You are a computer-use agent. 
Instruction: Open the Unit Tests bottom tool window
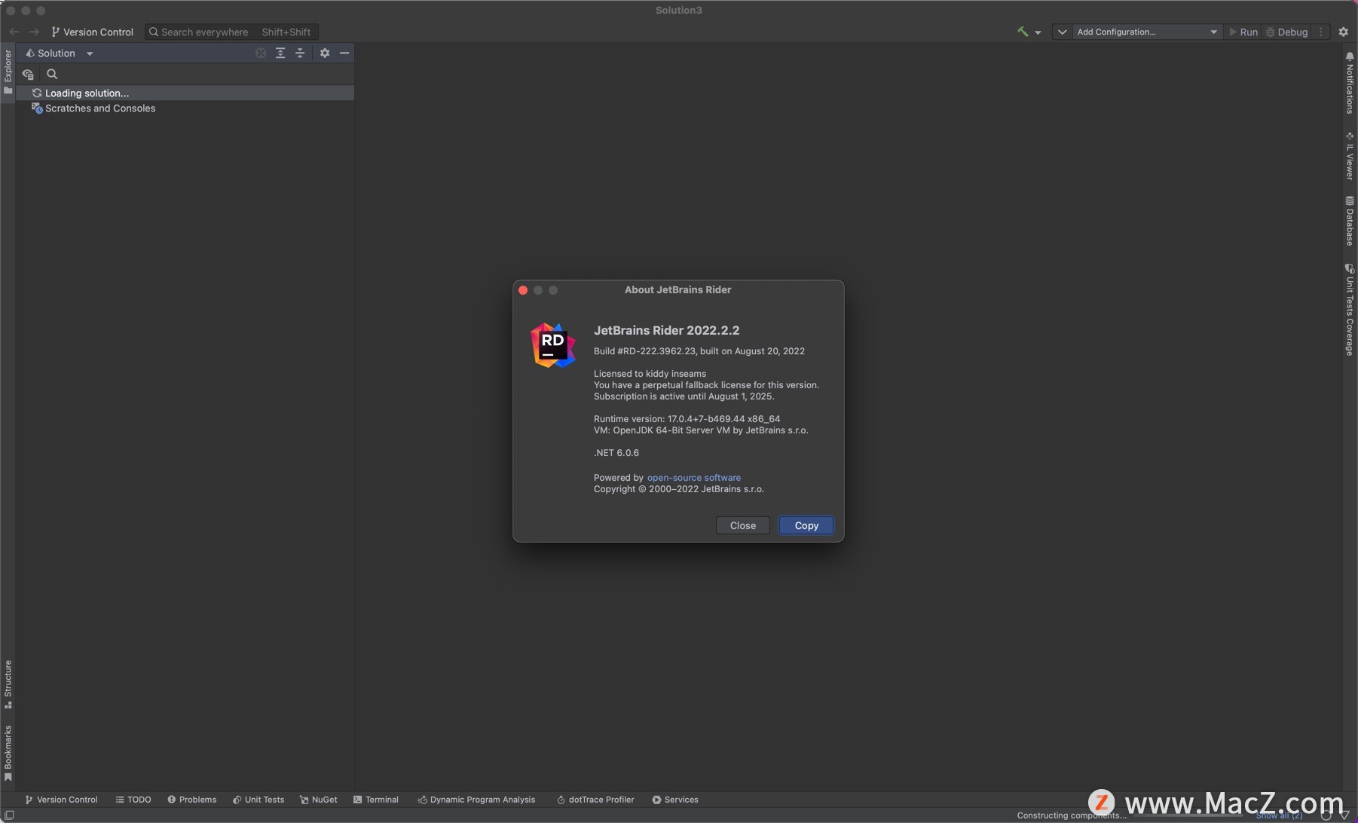(258, 800)
